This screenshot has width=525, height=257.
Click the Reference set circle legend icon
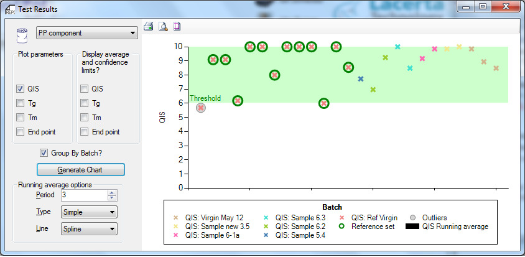point(343,227)
